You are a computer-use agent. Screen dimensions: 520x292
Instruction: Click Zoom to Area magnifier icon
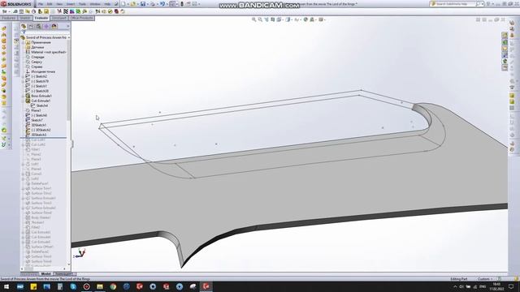coord(260,19)
